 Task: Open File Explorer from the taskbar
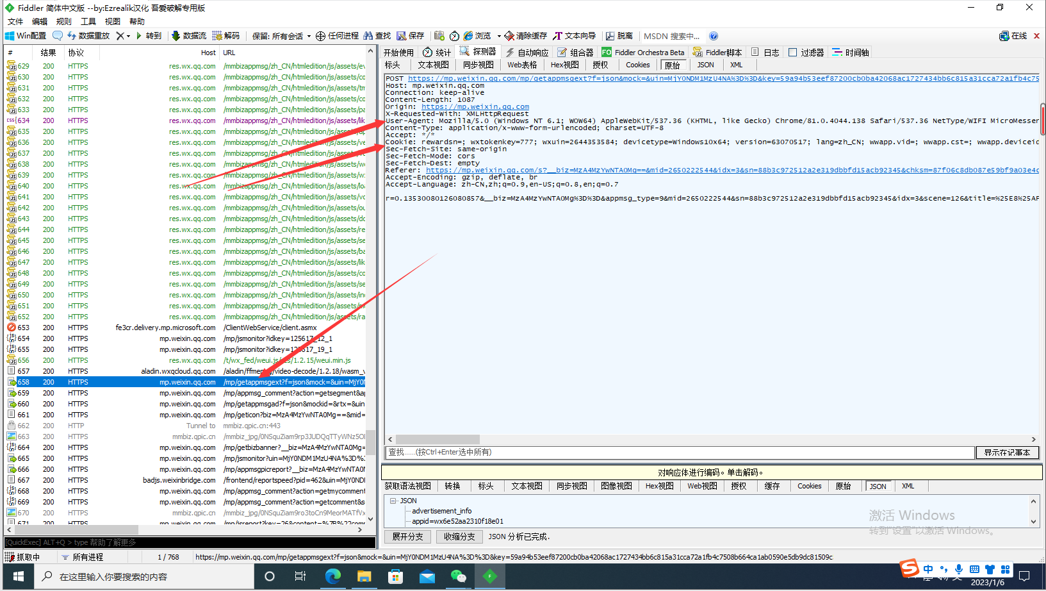[x=364, y=577]
